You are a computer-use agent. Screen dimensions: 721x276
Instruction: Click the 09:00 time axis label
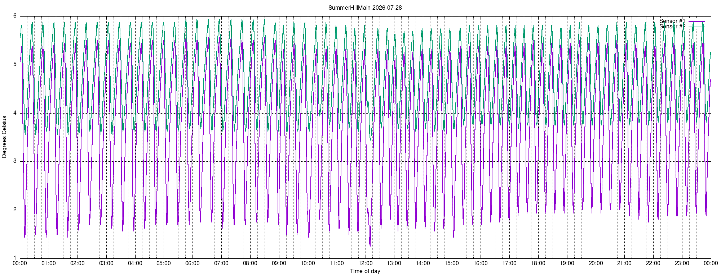coord(279,263)
